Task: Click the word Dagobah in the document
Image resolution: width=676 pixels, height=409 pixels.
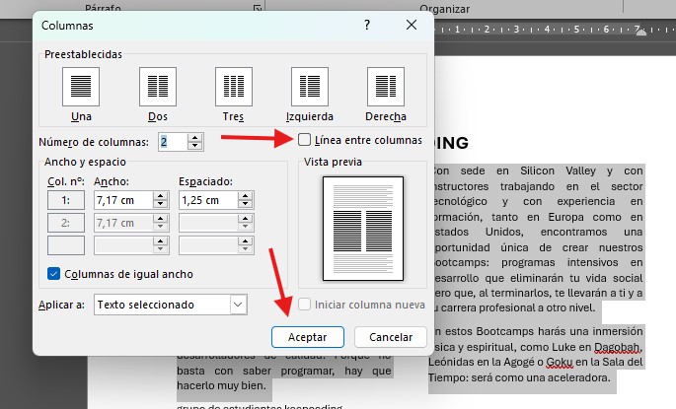Action: (618, 347)
